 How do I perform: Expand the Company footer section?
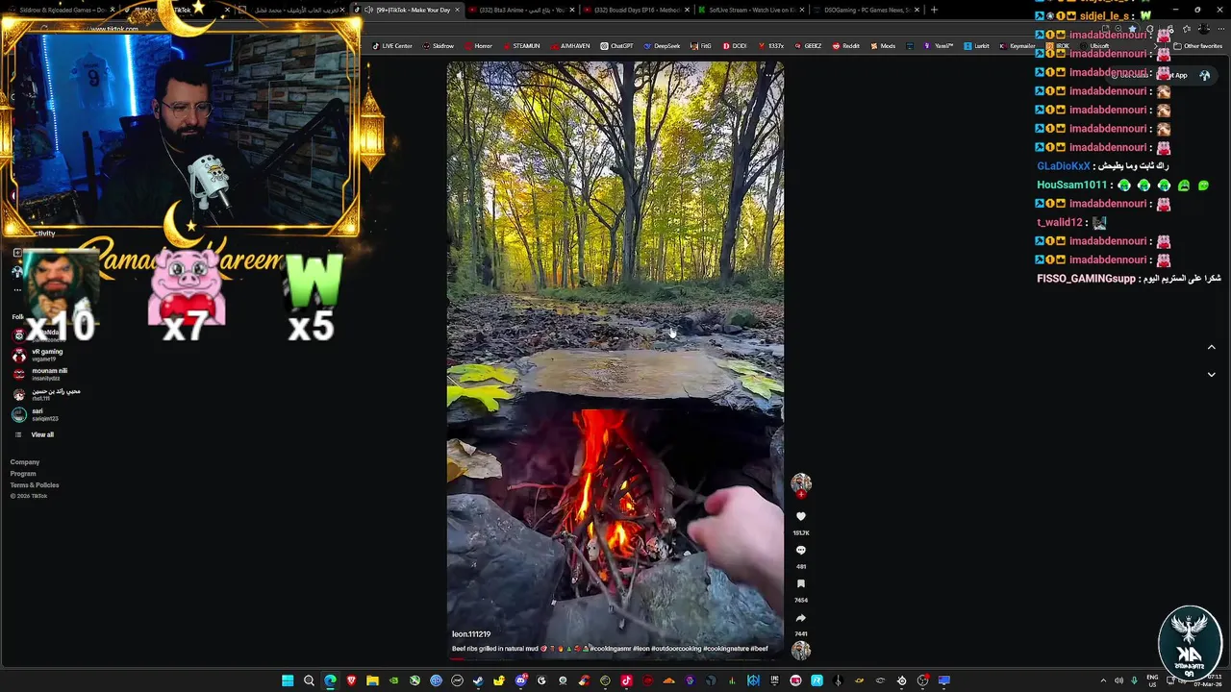(x=25, y=462)
